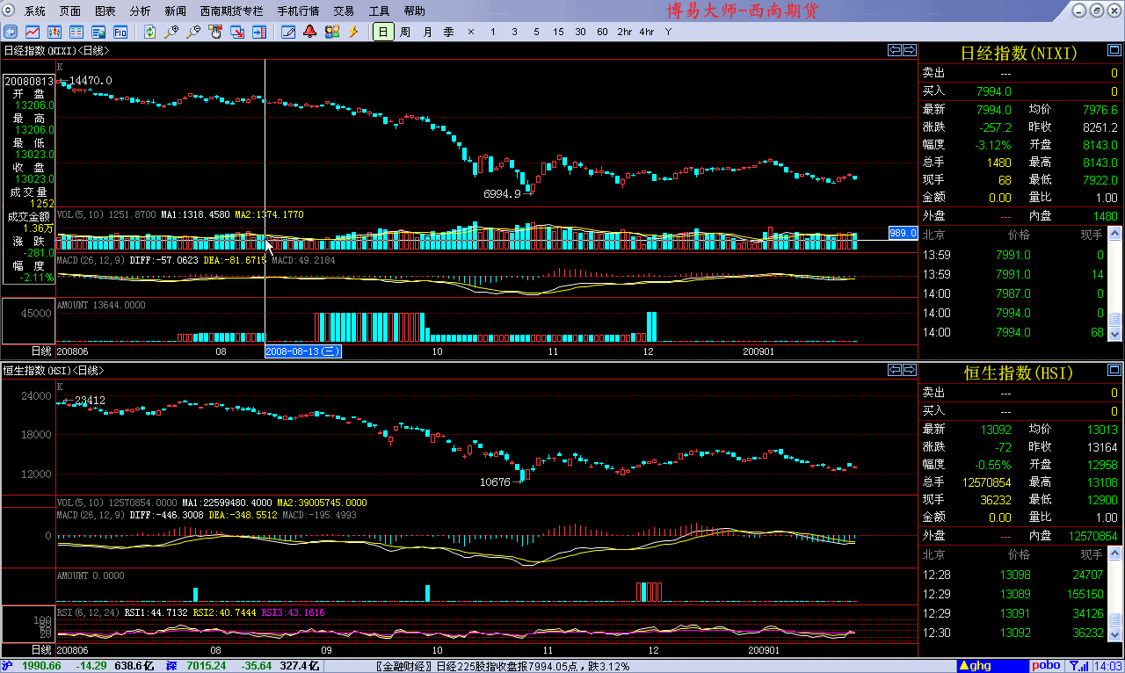Click the 日经指数(NIXI) quote panel title

coord(1019,53)
